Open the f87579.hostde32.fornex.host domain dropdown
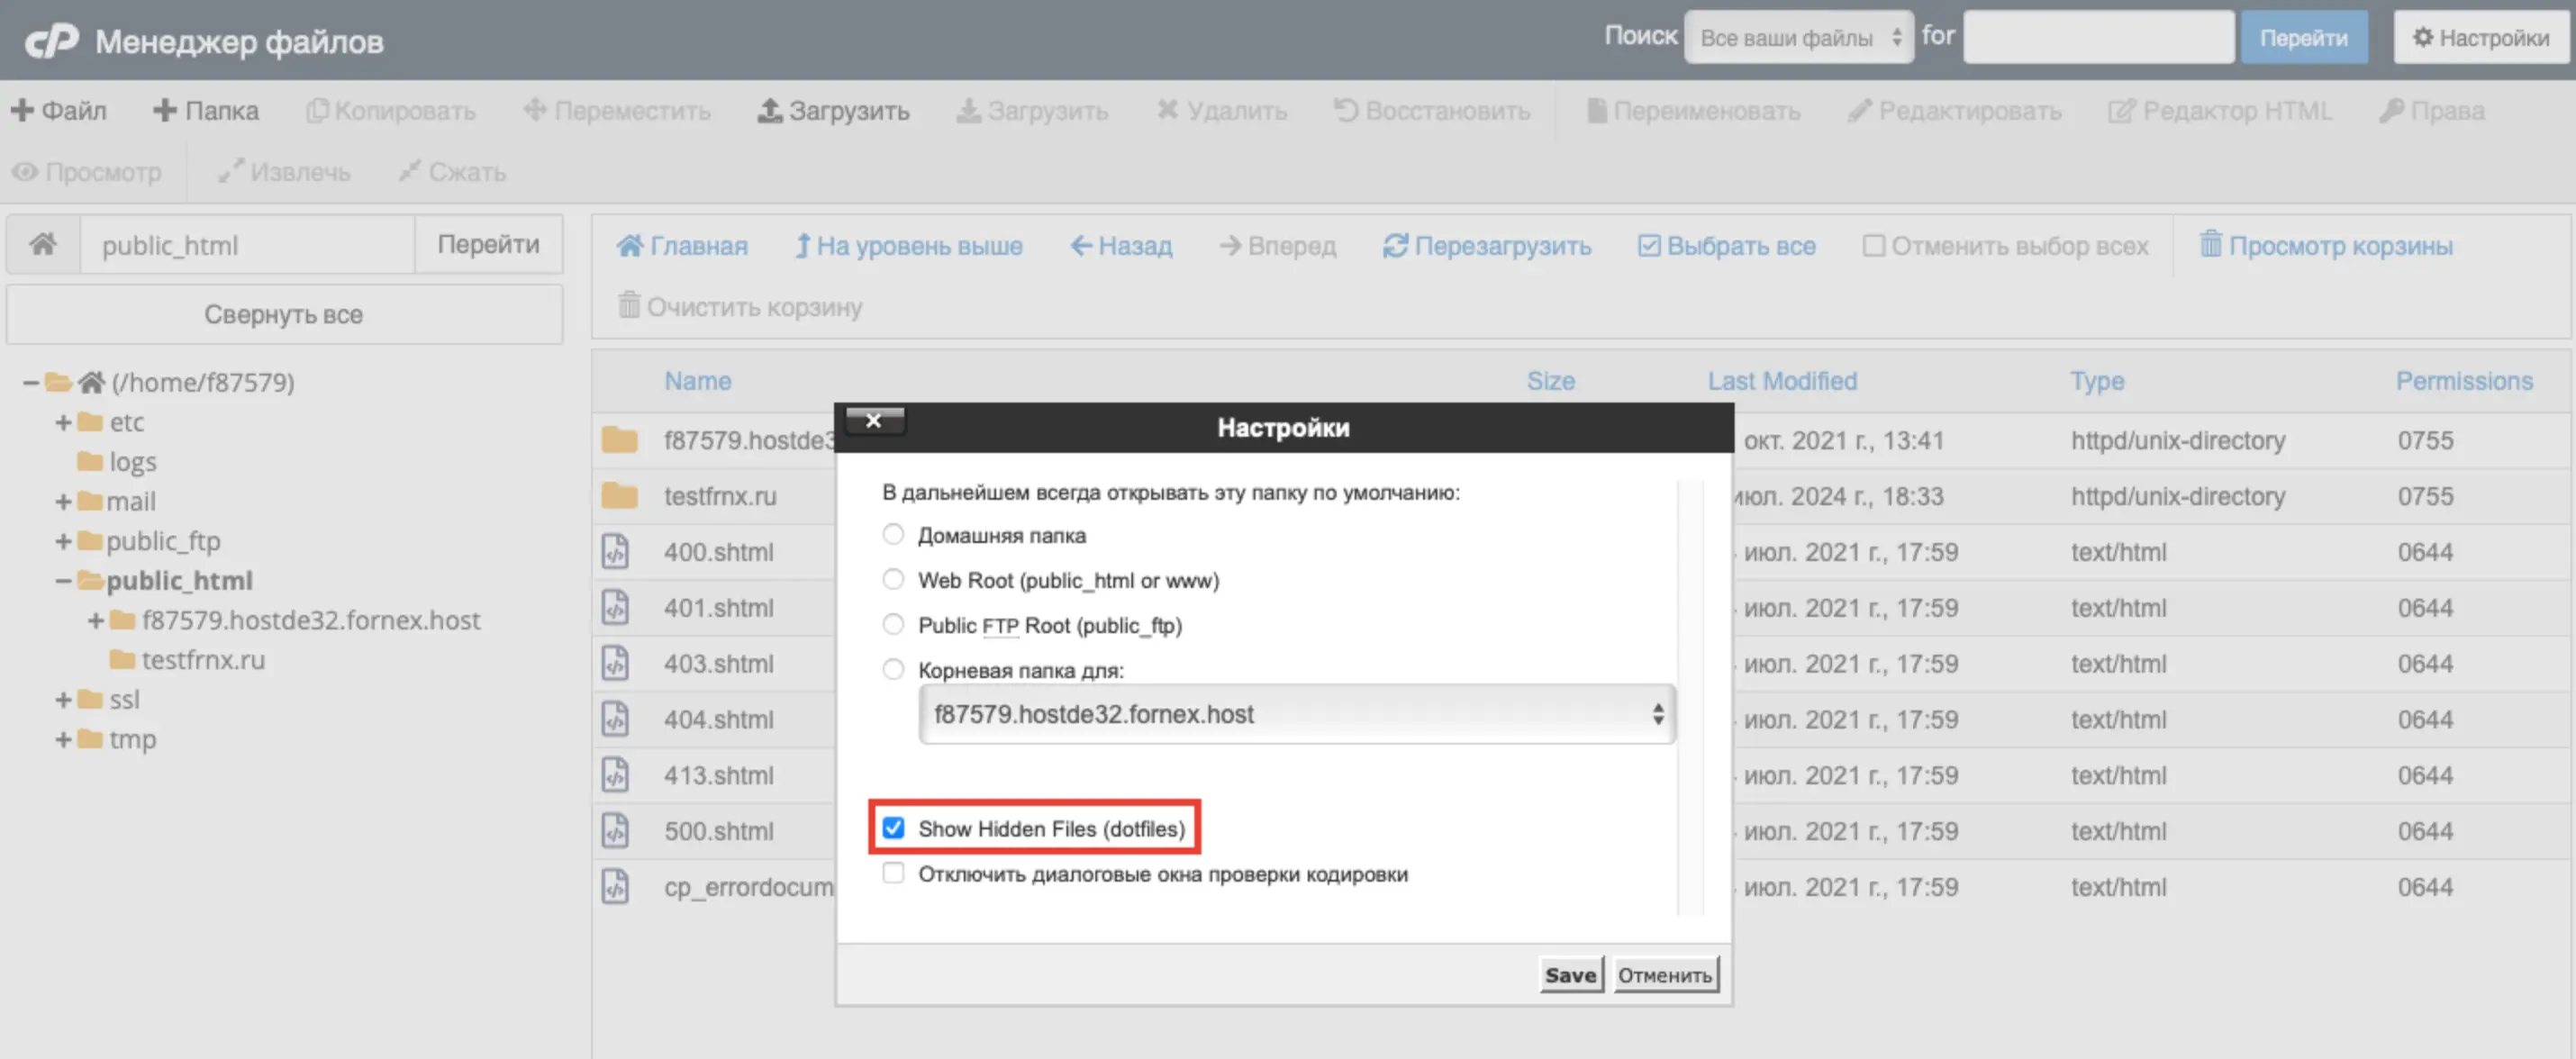Screen dimensions: 2576x1059 [1296, 714]
